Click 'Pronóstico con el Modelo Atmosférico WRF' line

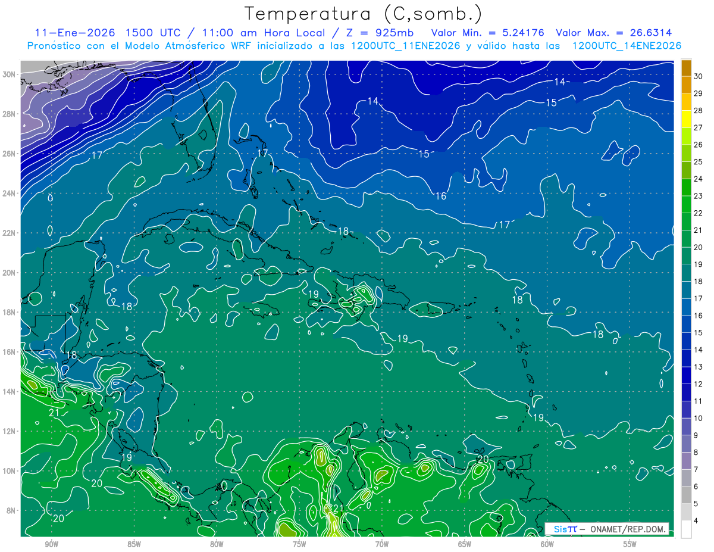[x=140, y=46]
